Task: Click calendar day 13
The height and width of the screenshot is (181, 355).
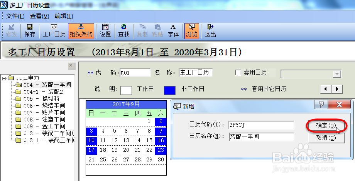Action: click(x=126, y=140)
